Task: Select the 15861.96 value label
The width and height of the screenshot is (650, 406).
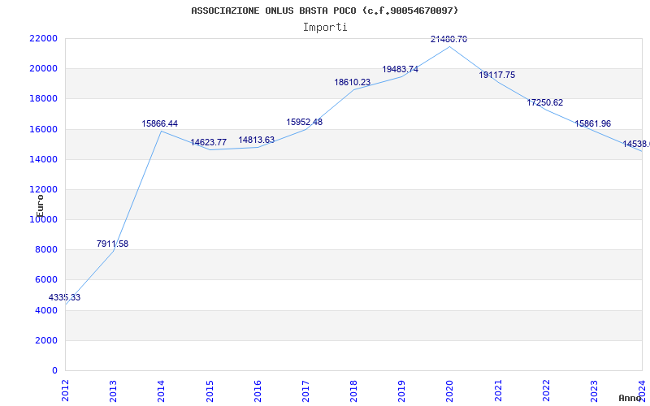Action: point(593,124)
